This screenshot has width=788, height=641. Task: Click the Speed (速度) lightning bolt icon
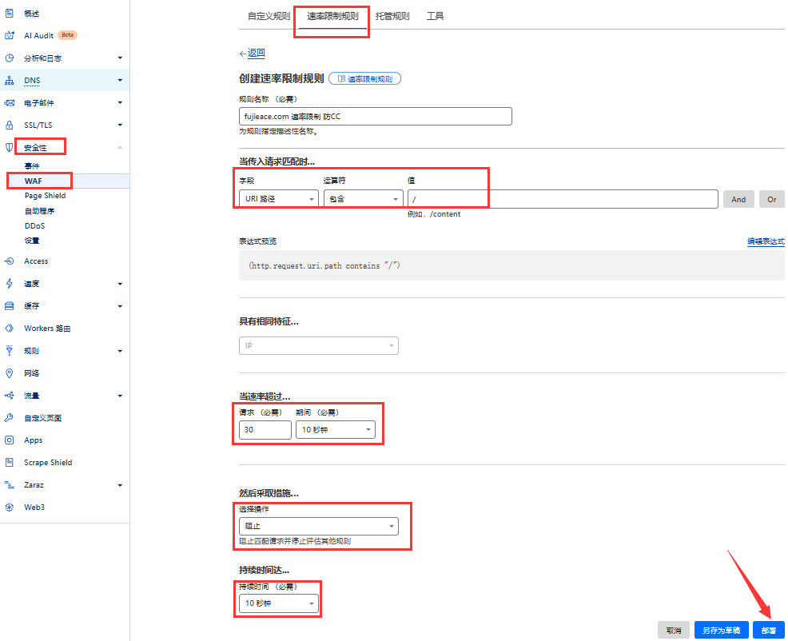[x=9, y=284]
